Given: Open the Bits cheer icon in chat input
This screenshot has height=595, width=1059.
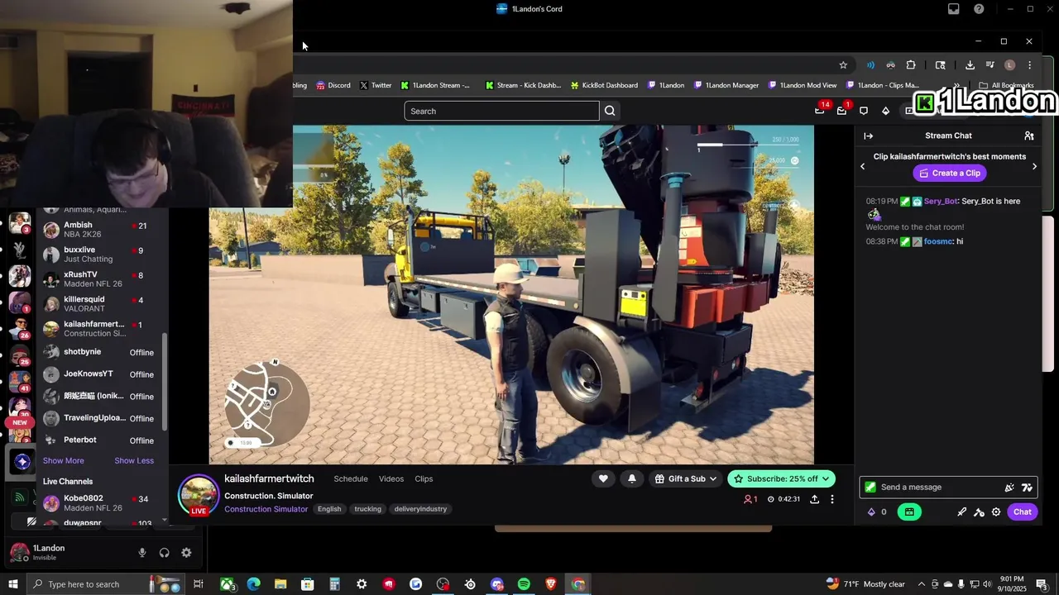Looking at the screenshot, I should [1009, 488].
